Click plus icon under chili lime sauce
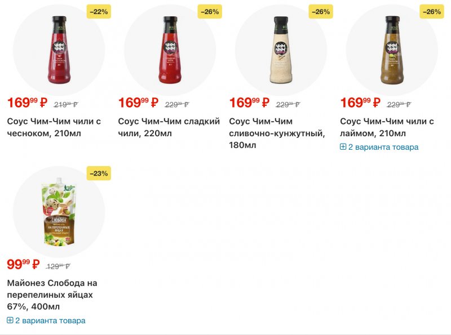 click(x=343, y=147)
